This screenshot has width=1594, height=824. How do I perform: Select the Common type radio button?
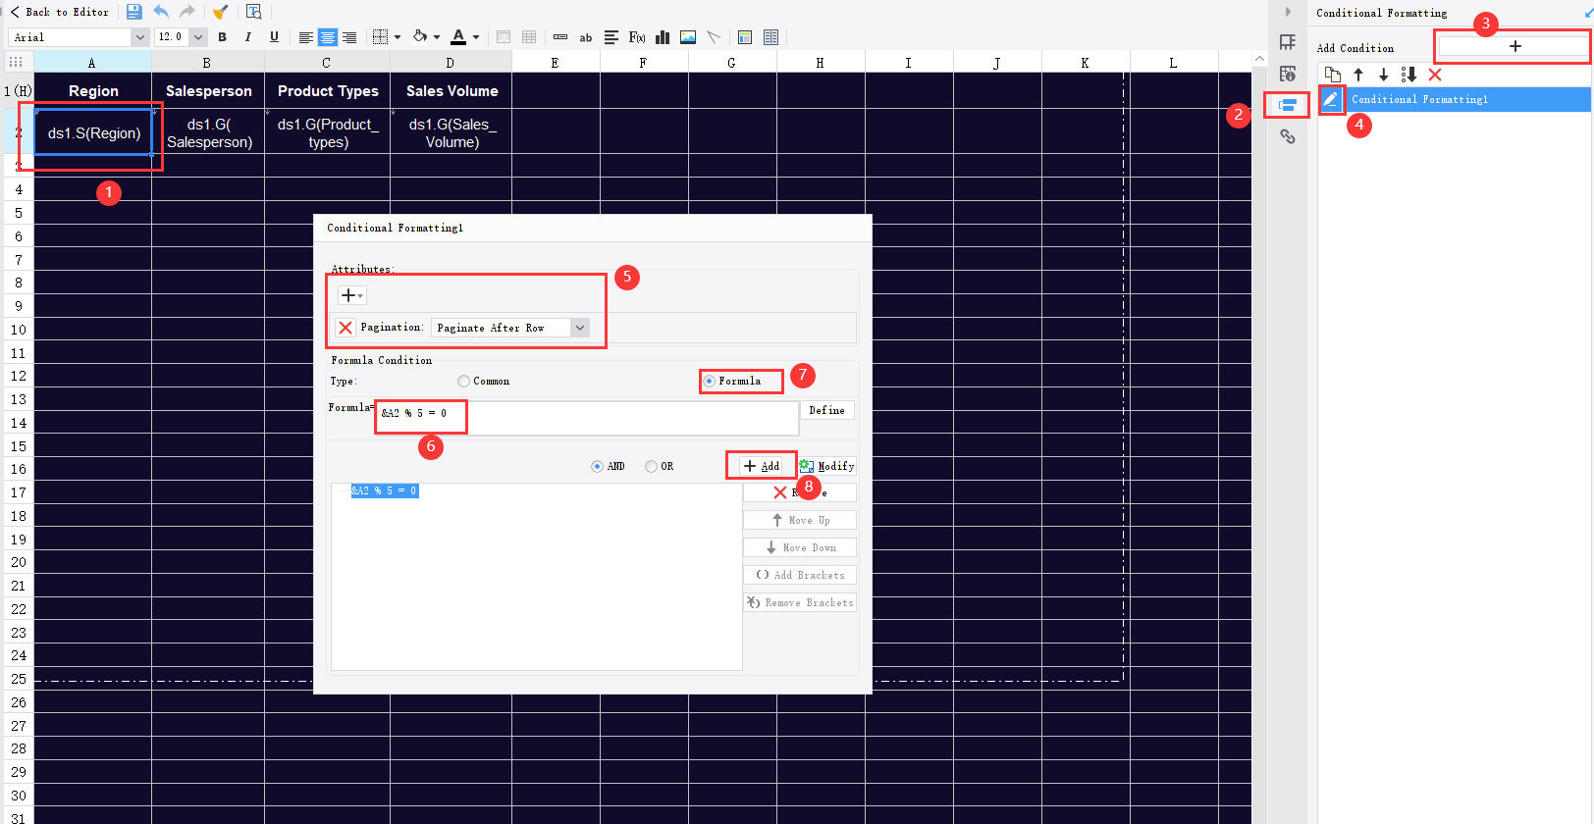pos(463,382)
